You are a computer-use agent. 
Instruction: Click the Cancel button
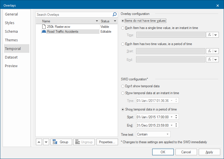tap(186, 152)
